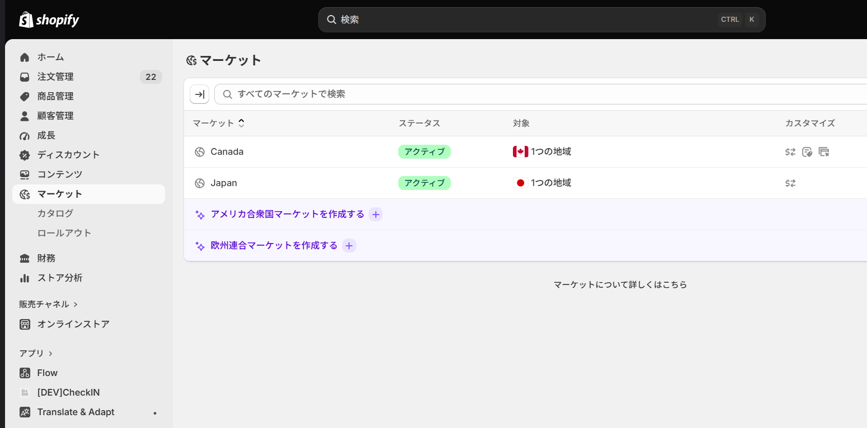This screenshot has height=428, width=867.
Task: Click the Canadian flag icon
Action: point(521,151)
